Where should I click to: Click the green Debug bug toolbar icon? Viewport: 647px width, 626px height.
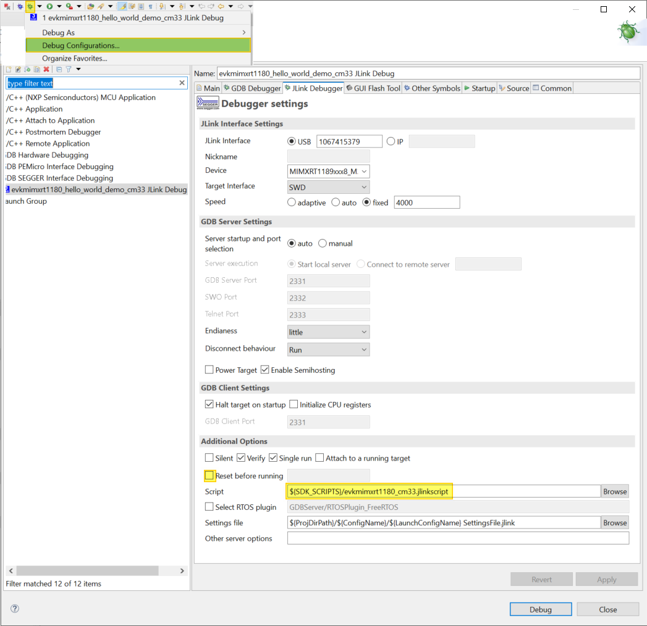(x=29, y=6)
